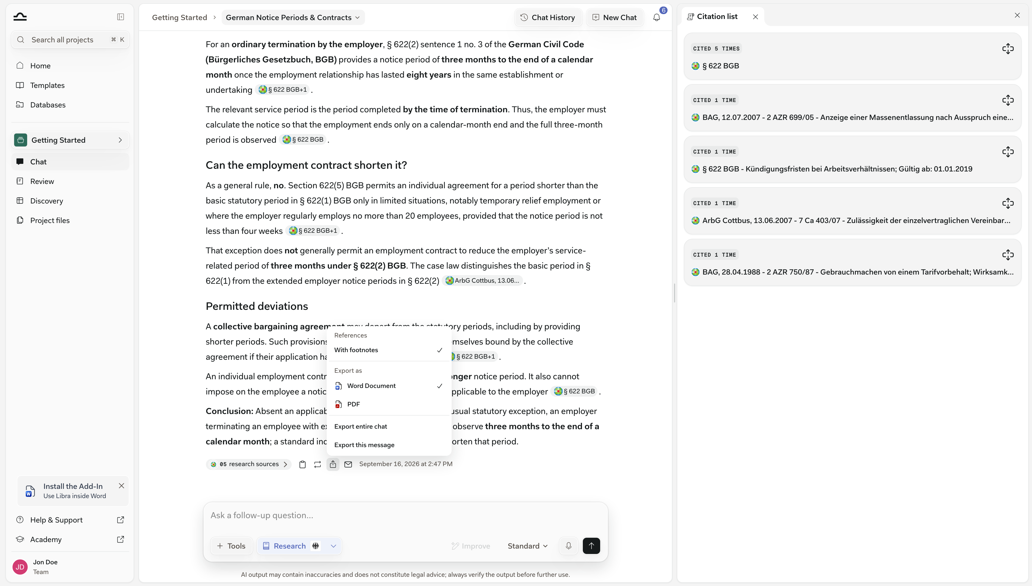1032x586 pixels.
Task: Expand Research options chevron
Action: tap(333, 546)
